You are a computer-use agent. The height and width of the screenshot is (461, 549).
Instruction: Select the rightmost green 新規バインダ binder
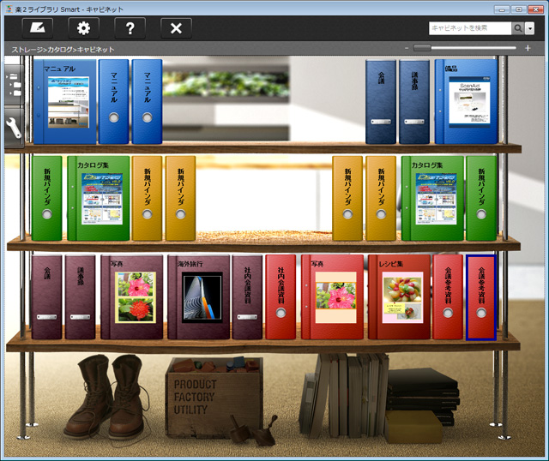click(x=481, y=198)
